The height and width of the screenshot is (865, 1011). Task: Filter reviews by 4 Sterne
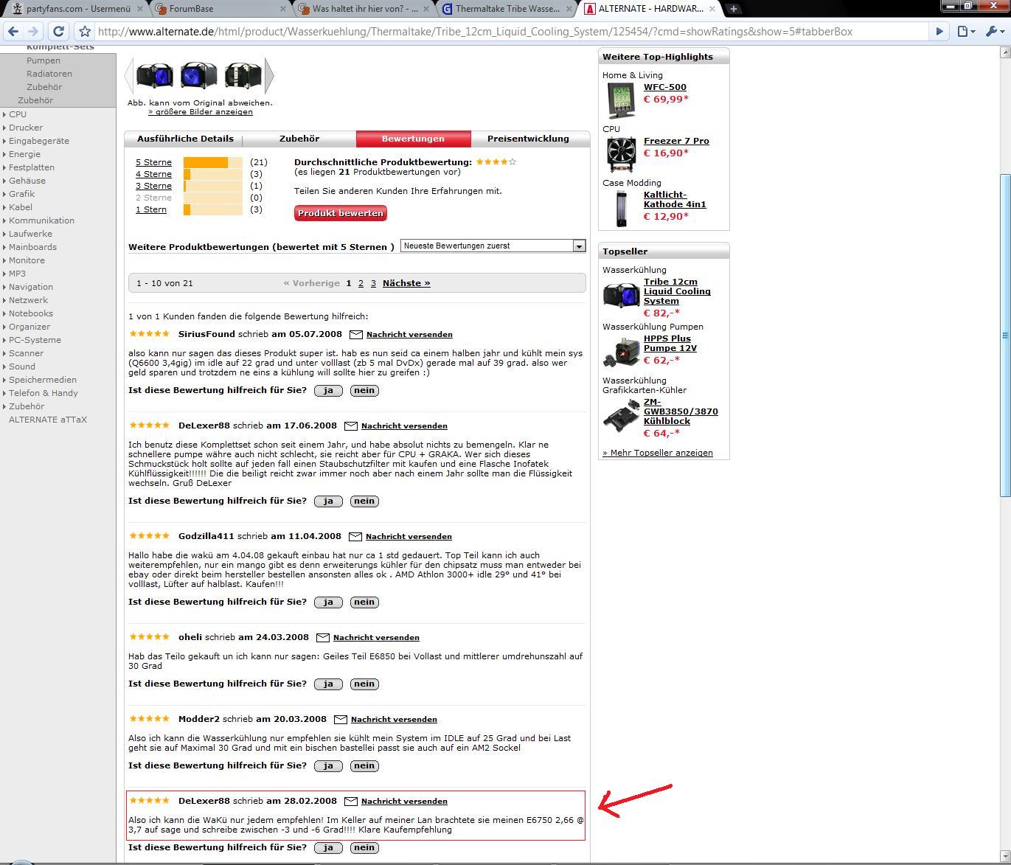[153, 174]
